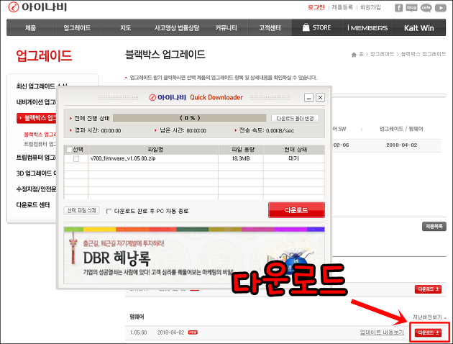Open the i MEMBERS menu item
This screenshot has height=344, width=453.
click(367, 28)
